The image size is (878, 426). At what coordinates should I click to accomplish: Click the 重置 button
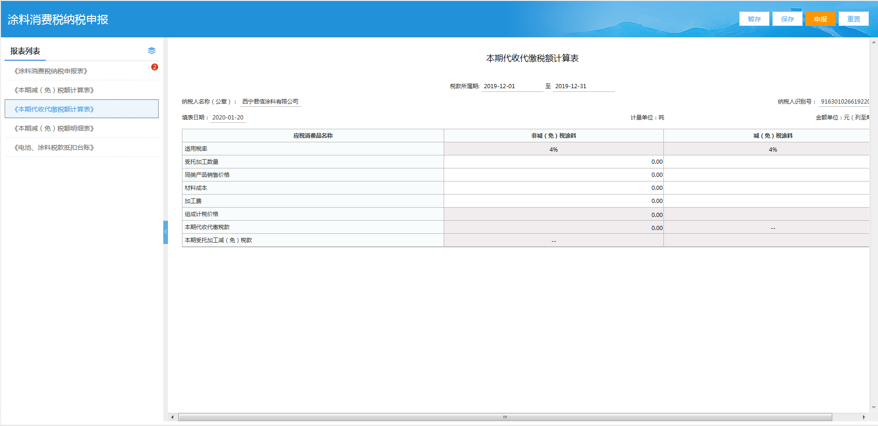pos(853,19)
